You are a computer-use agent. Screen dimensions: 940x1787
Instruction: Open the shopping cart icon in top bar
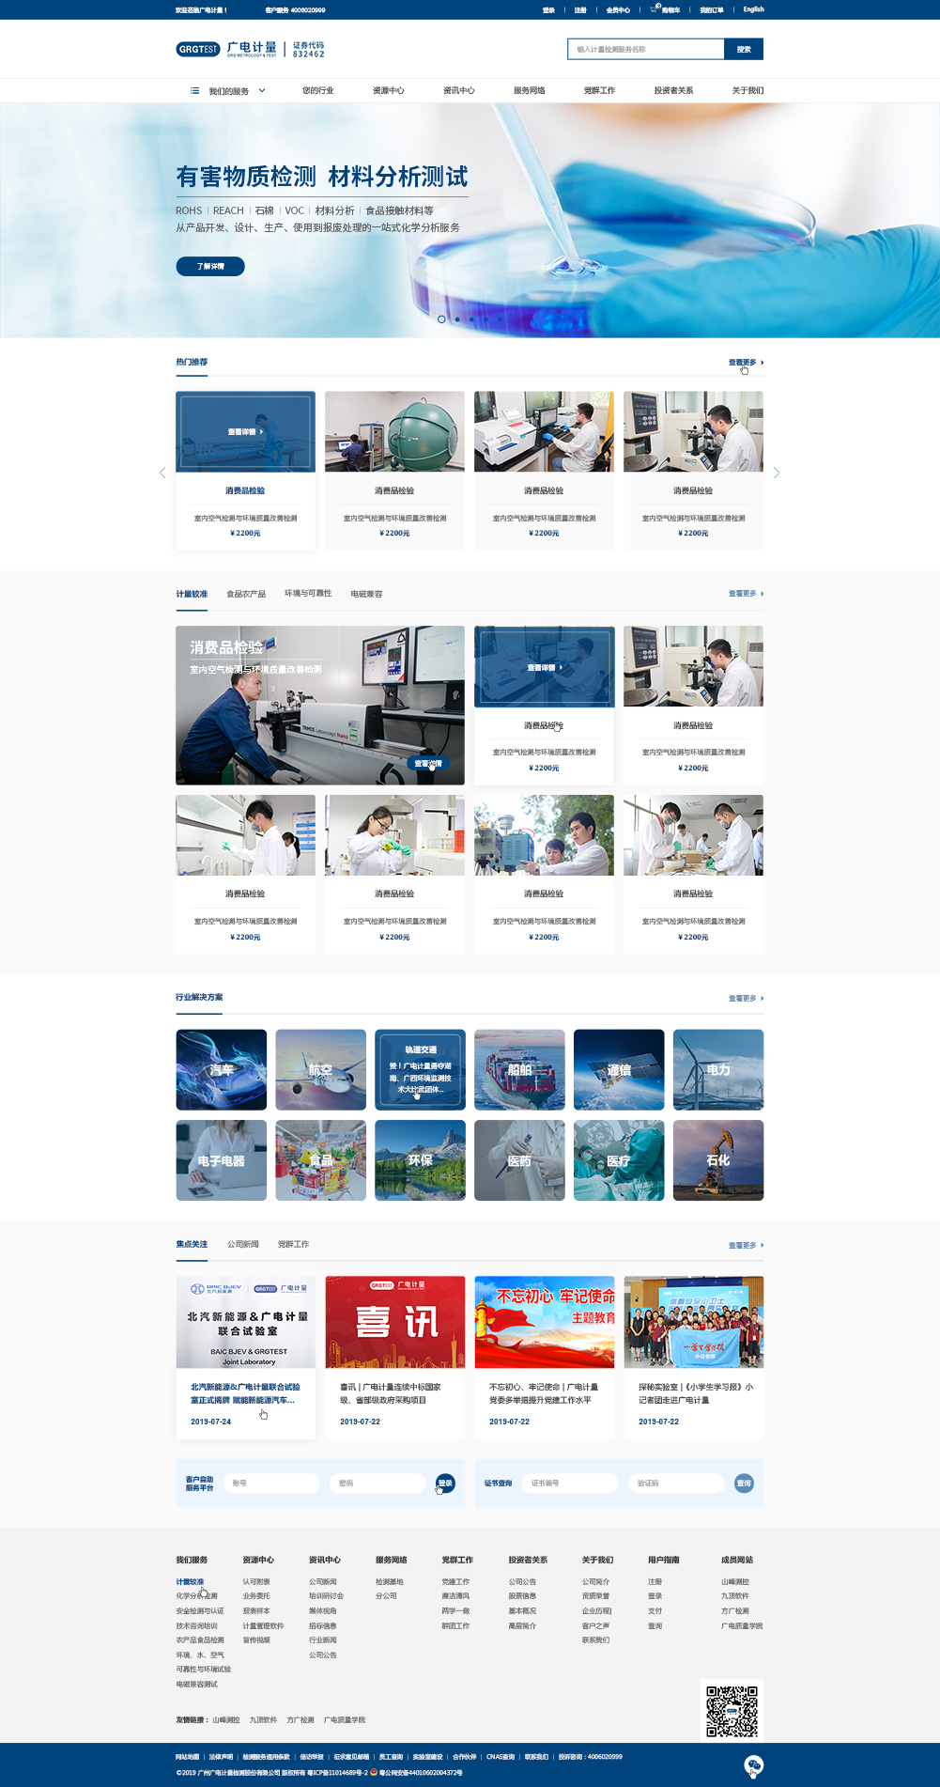tap(655, 9)
